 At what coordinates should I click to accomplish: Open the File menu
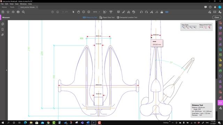coord(2,4)
